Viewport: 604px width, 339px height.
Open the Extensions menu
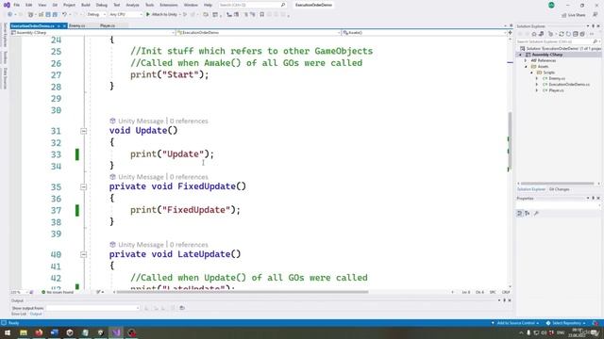click(169, 5)
